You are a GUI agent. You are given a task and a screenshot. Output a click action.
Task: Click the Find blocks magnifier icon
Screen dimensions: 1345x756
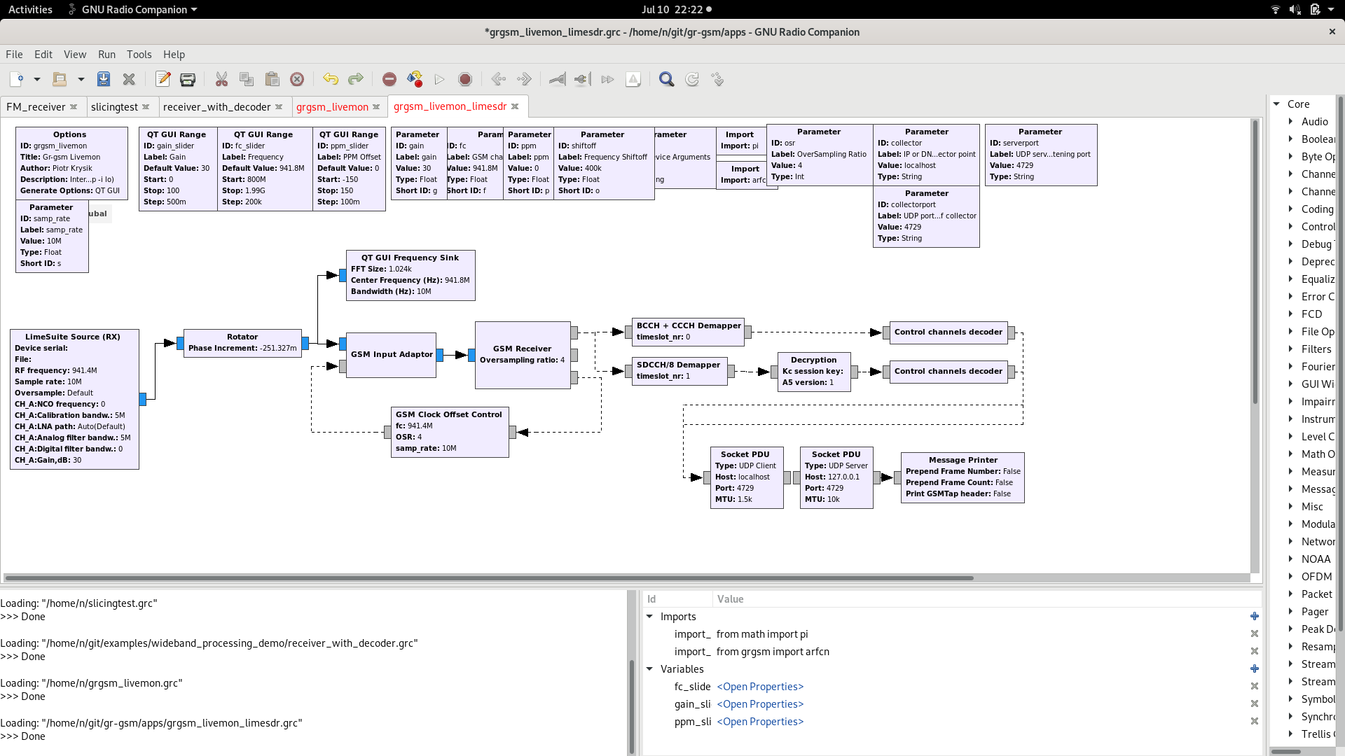[666, 79]
